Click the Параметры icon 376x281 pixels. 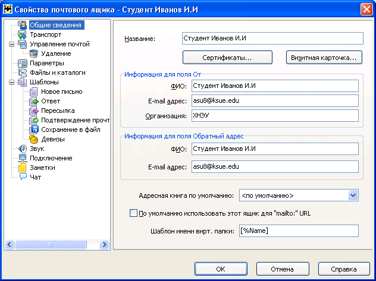point(22,63)
